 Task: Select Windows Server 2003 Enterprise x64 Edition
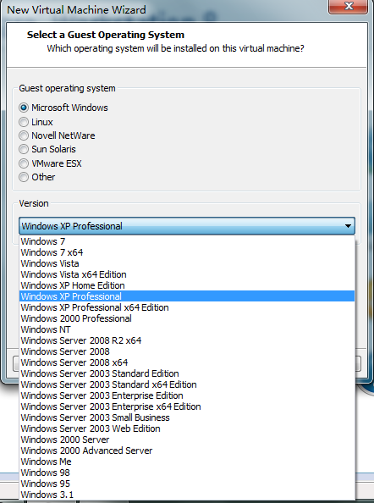tap(187, 406)
